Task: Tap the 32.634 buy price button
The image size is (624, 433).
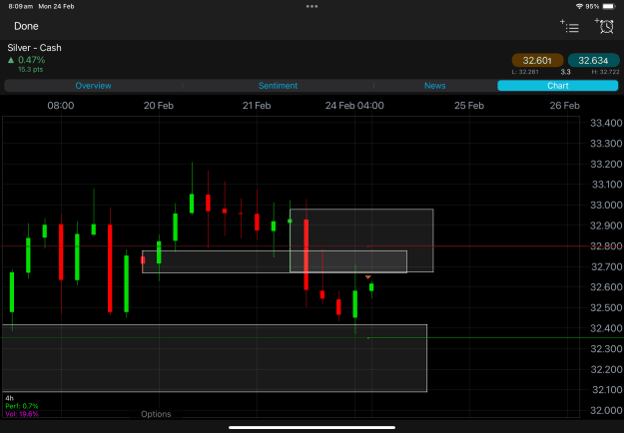Action: 593,61
